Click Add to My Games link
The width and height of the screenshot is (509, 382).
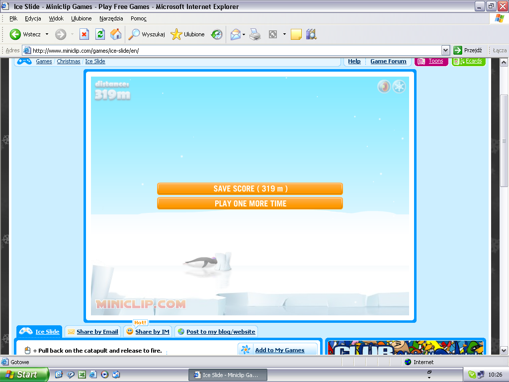tap(279, 350)
